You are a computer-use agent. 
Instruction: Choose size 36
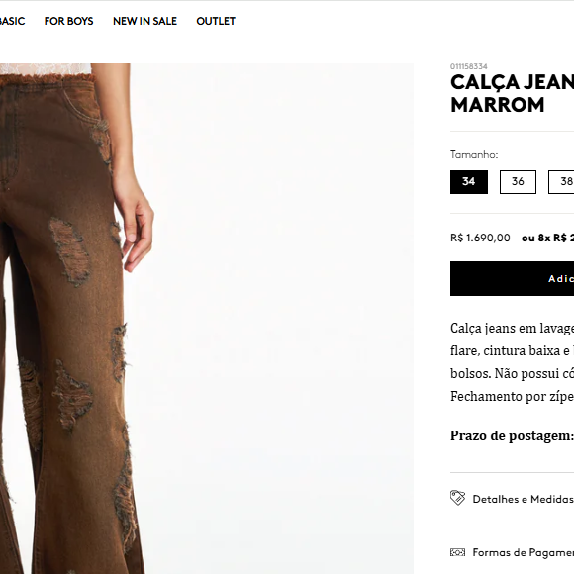tap(518, 182)
